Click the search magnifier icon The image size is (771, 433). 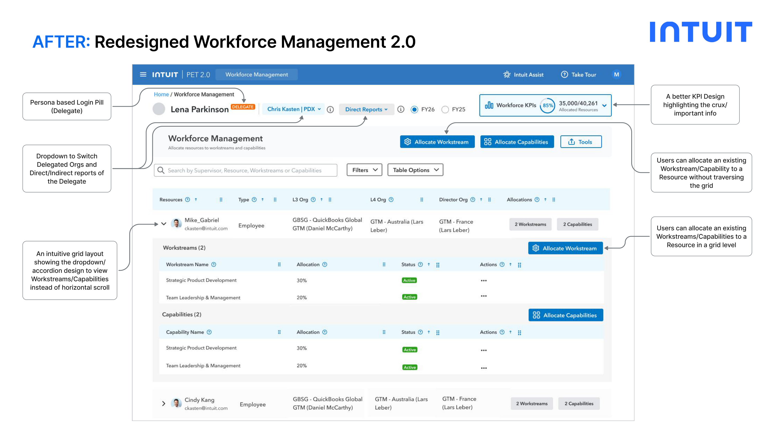161,170
